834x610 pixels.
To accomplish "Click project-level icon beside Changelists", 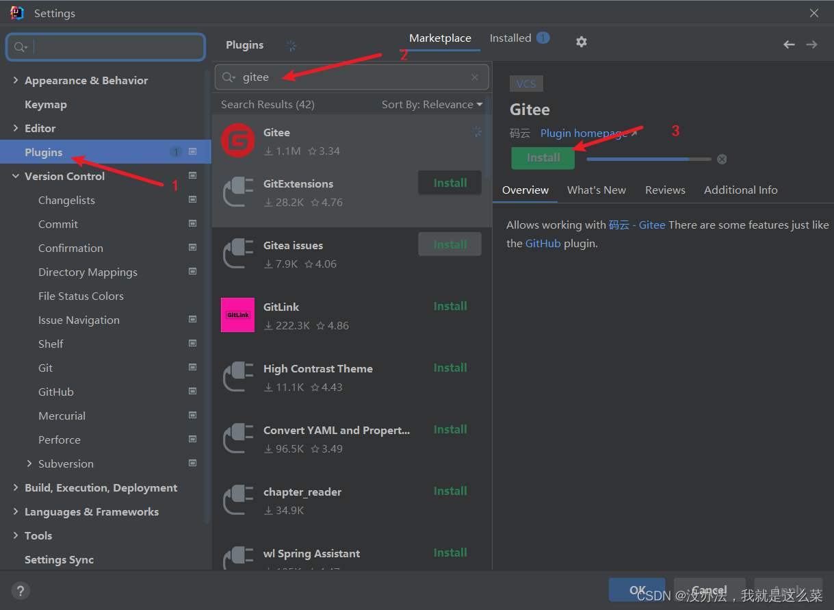I will (x=193, y=199).
